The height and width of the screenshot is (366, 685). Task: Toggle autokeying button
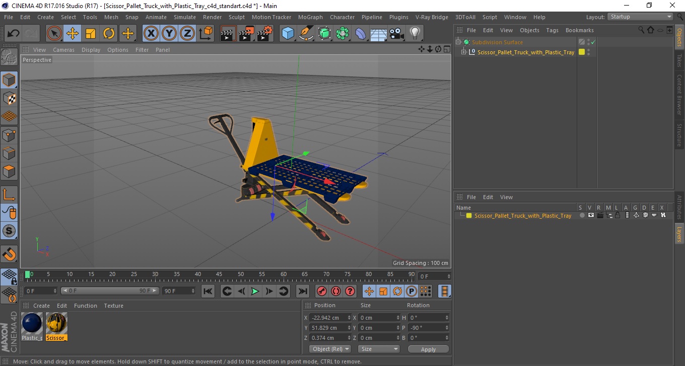point(336,291)
